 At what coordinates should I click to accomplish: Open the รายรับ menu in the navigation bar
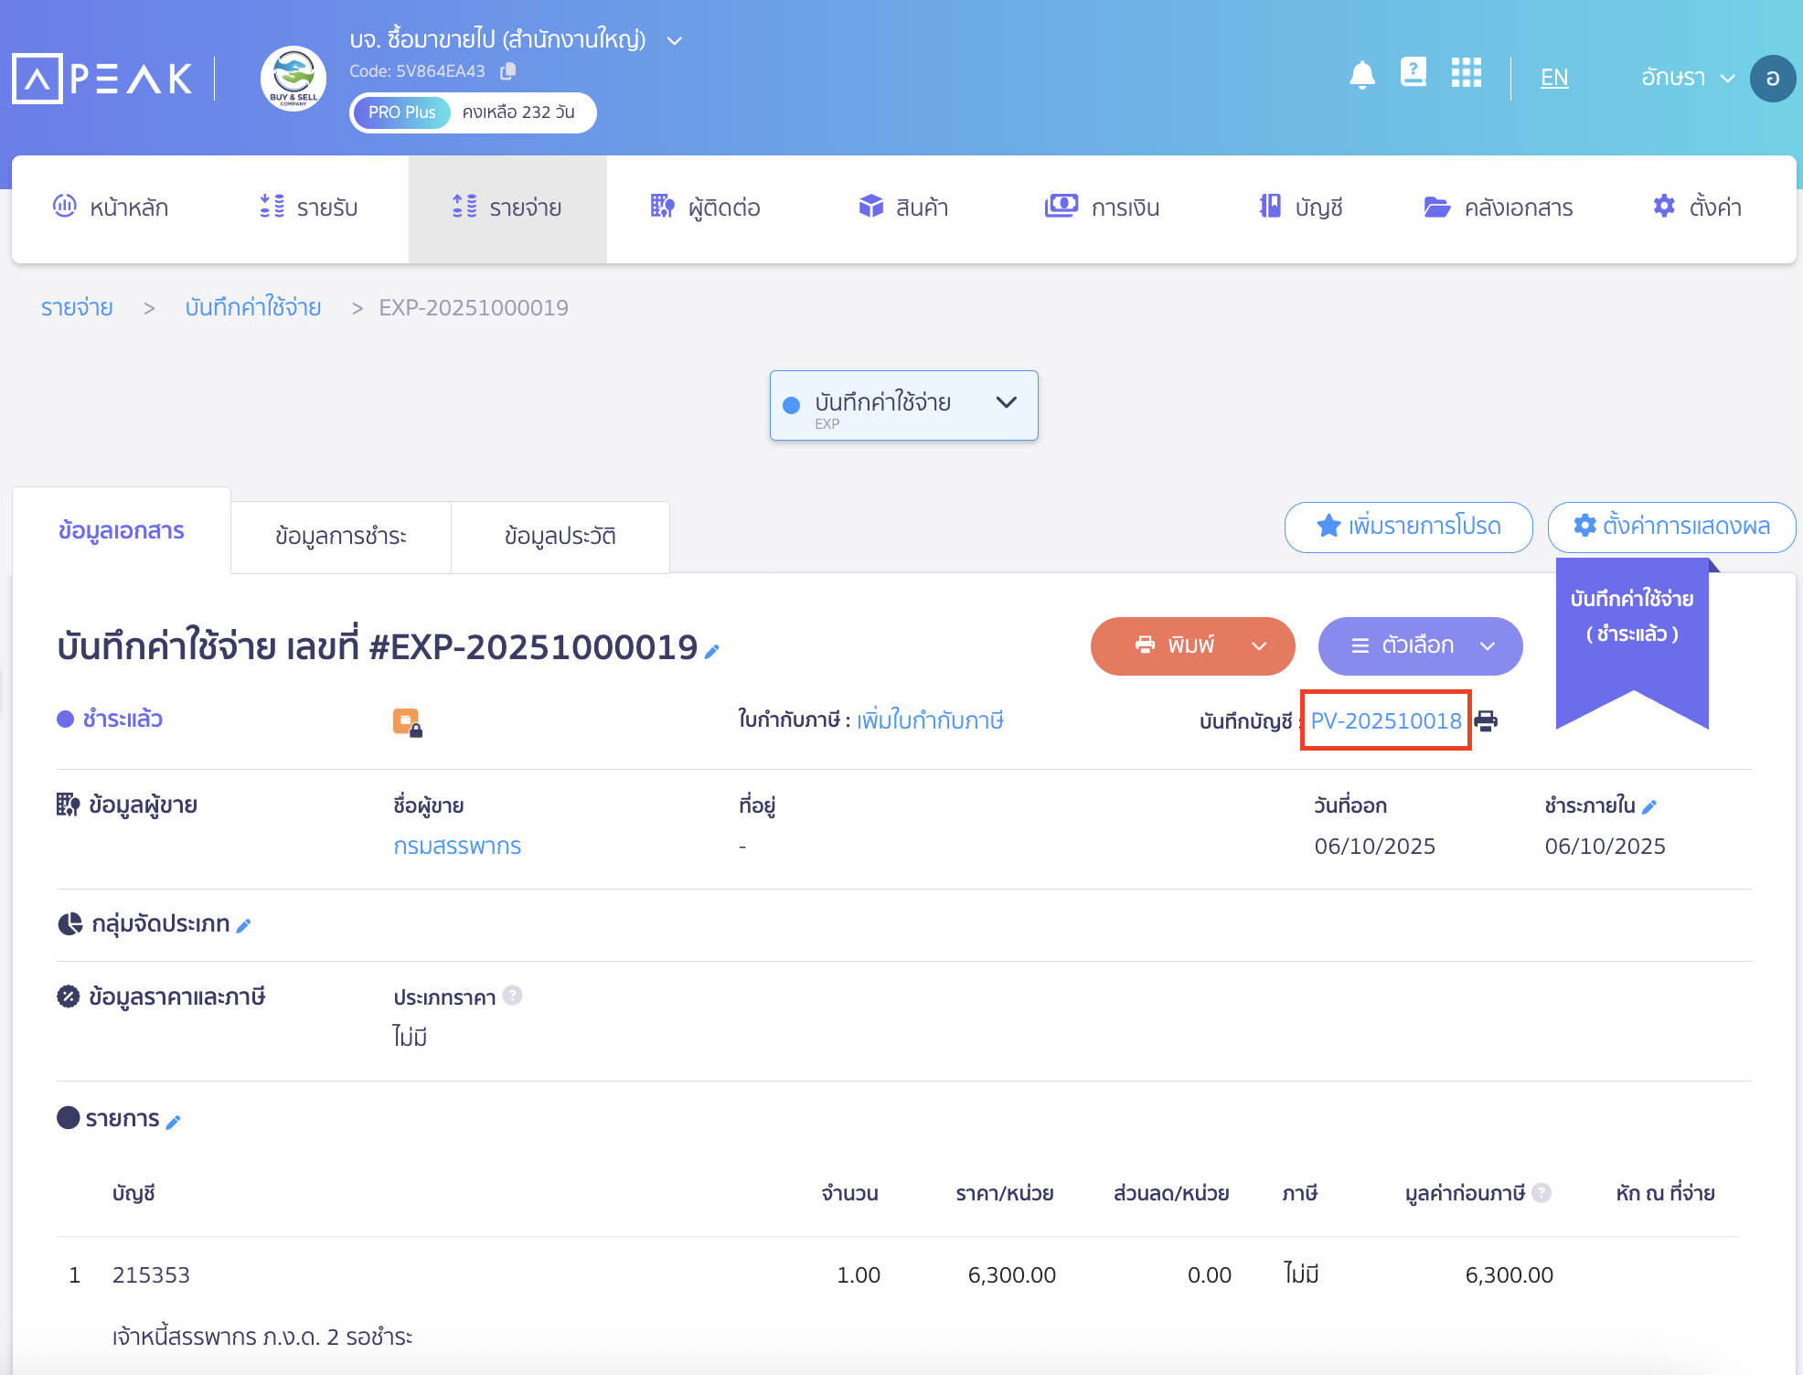click(x=309, y=208)
